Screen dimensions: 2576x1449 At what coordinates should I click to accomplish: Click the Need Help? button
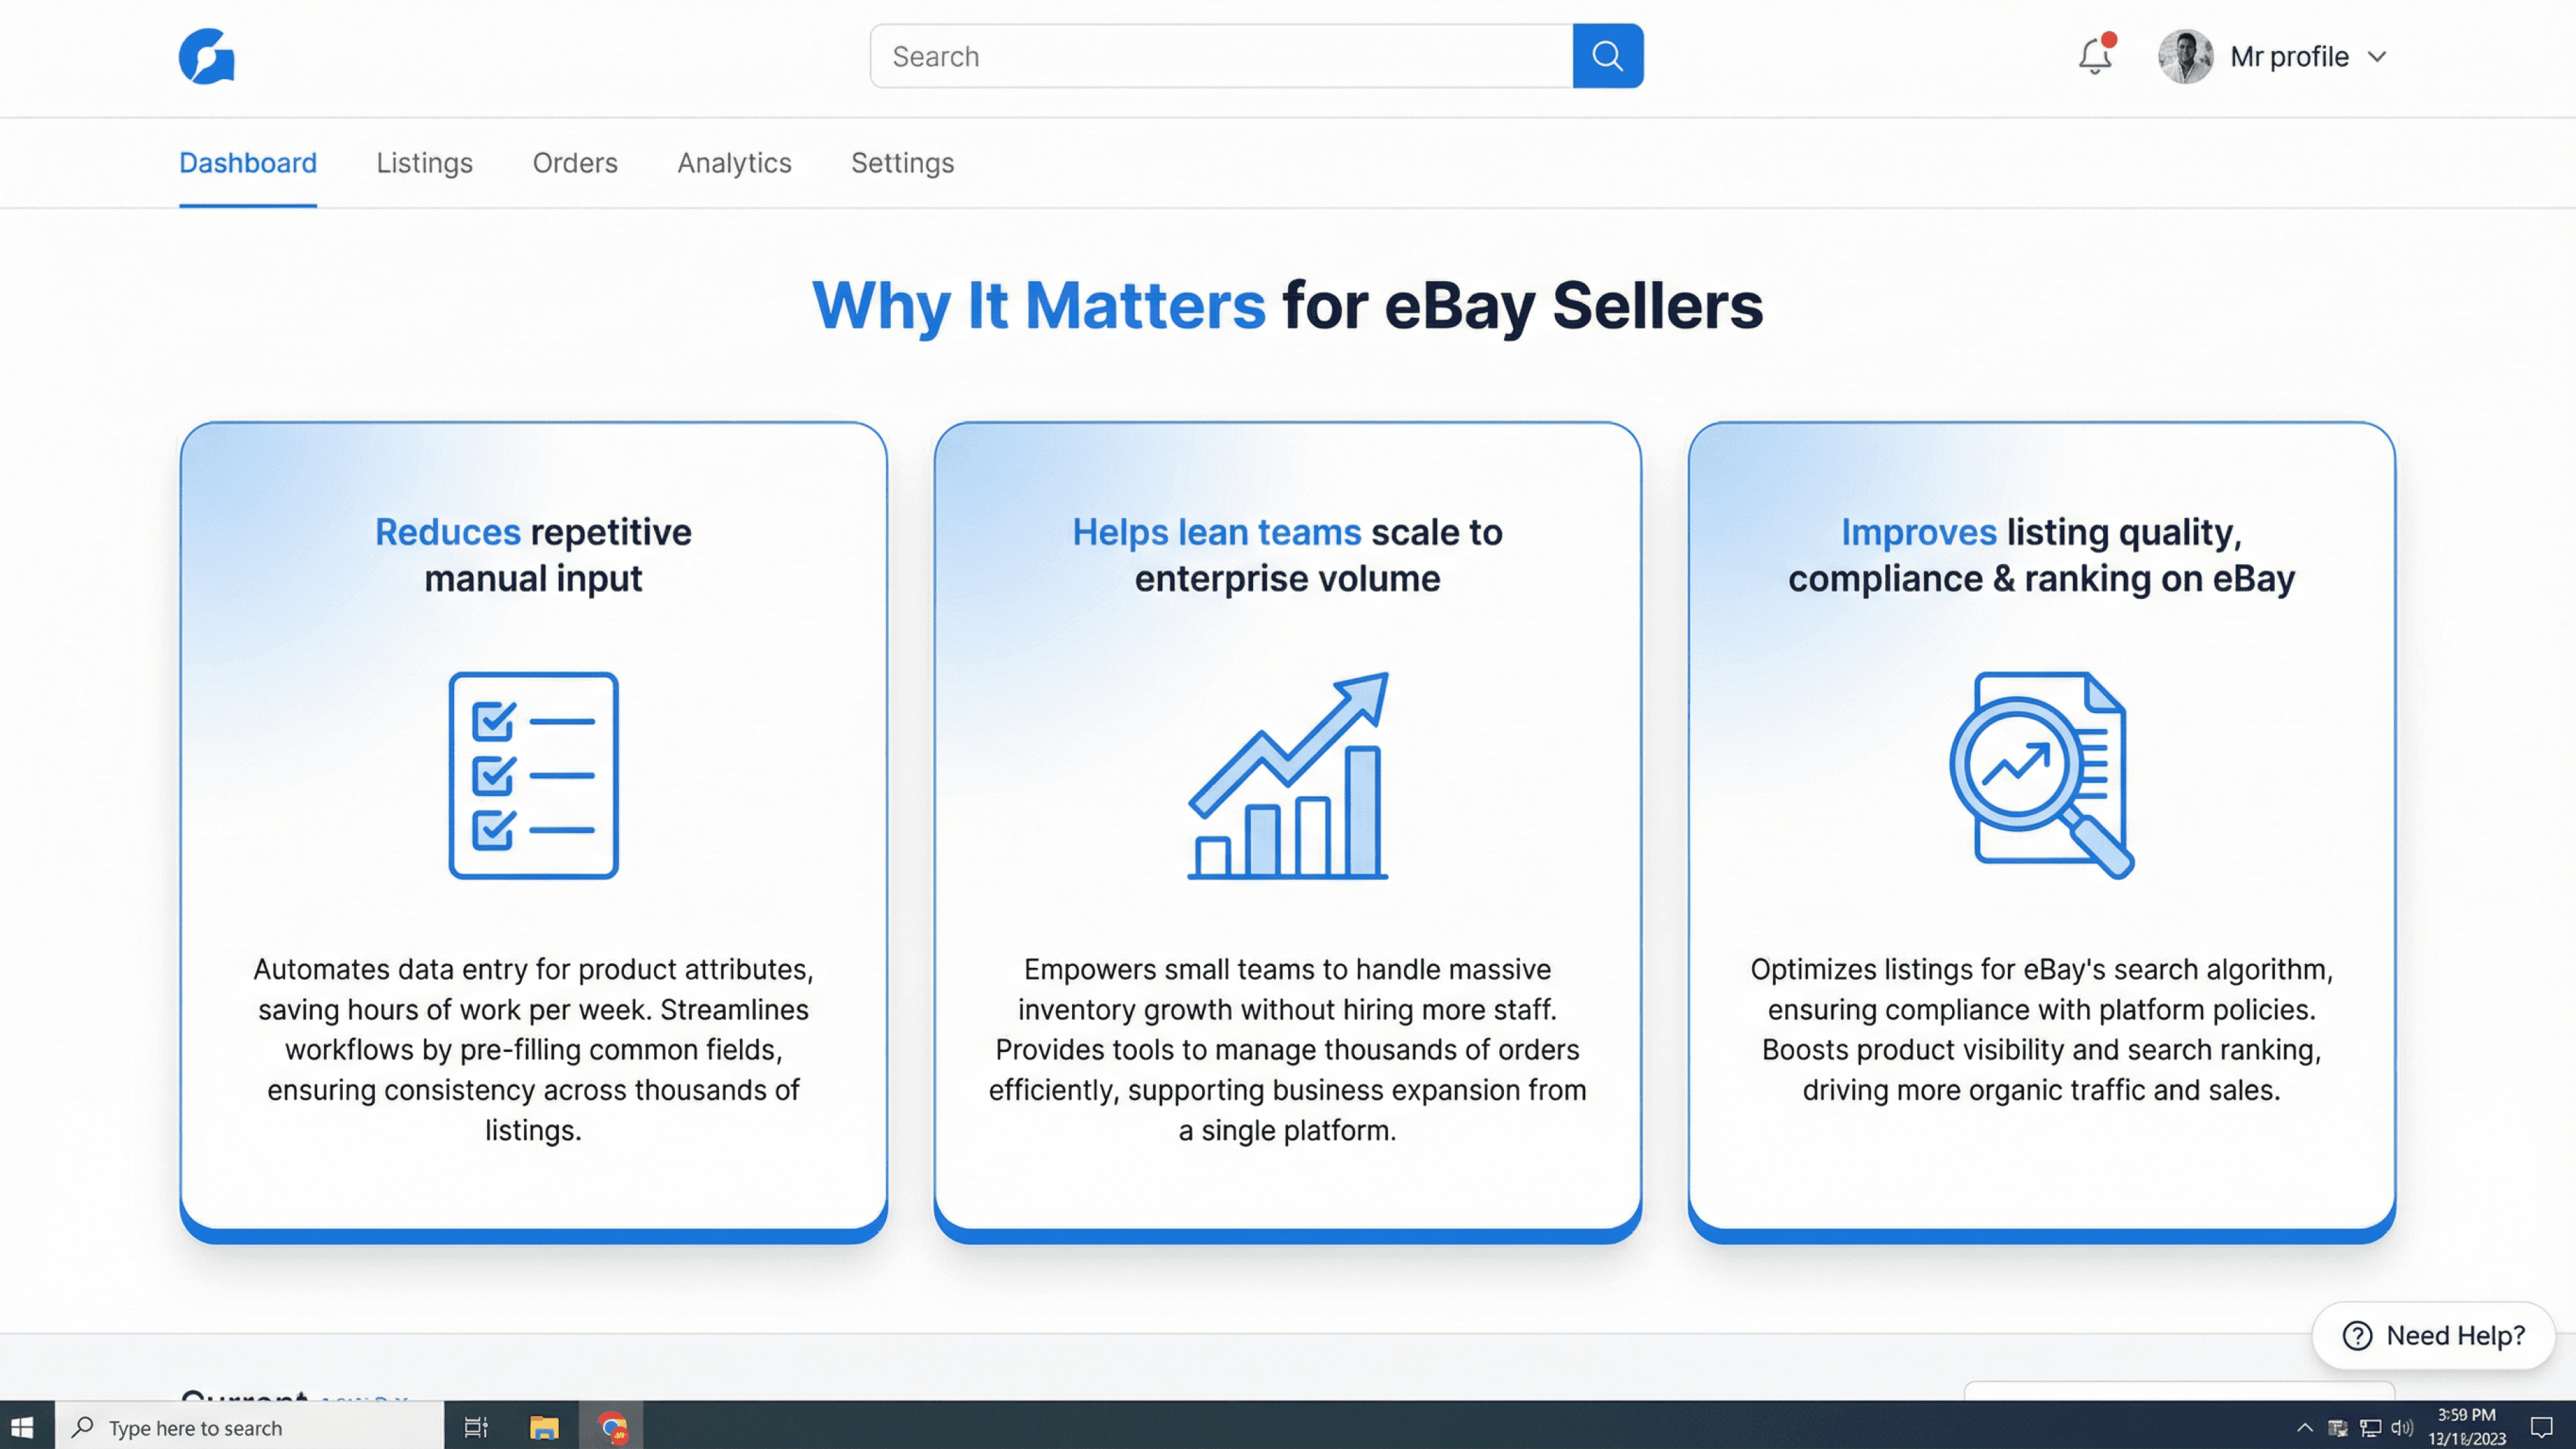click(2433, 1335)
